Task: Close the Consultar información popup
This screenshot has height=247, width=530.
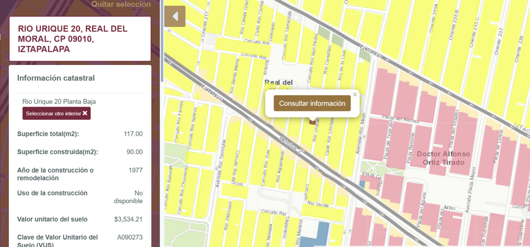Action: tap(355, 94)
